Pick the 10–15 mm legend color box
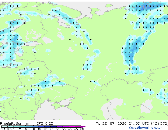The width and height of the screenshot is (168, 130). (x=35, y=127)
